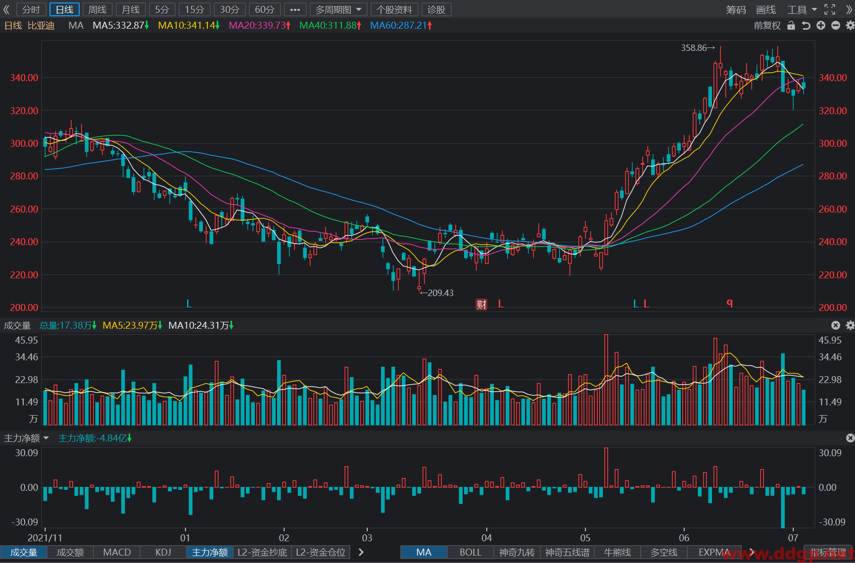Image resolution: width=855 pixels, height=563 pixels.
Task: Click MA10:341.14 legend value
Action: [x=189, y=25]
